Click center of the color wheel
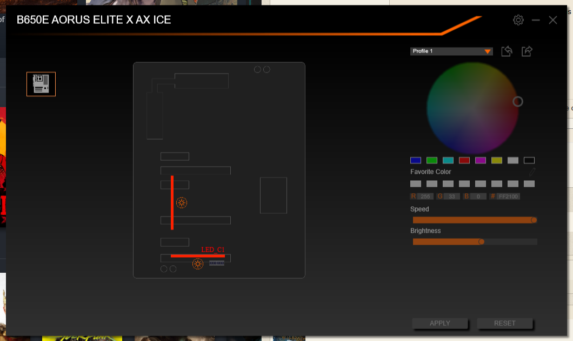 coord(473,108)
